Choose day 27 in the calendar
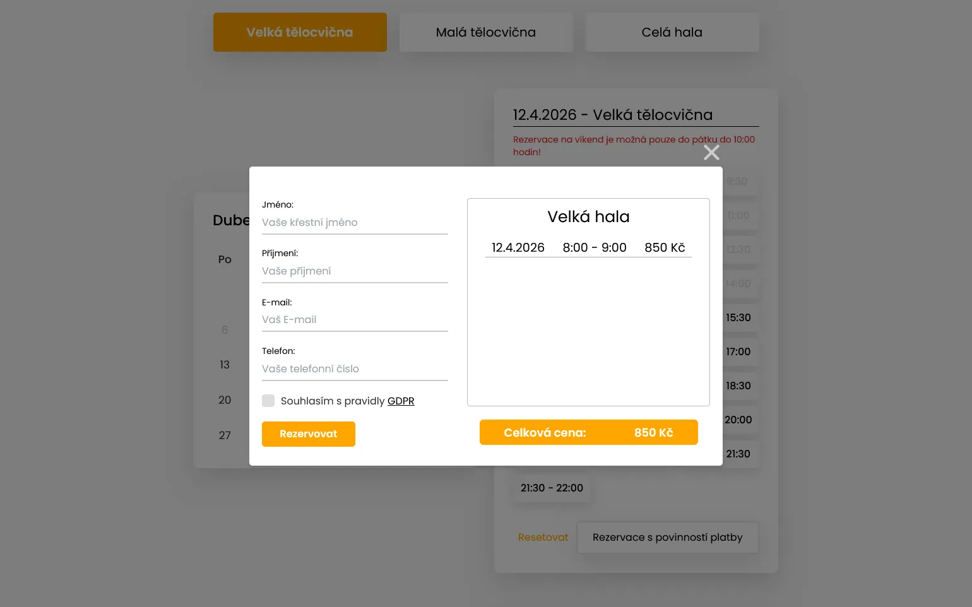Image resolution: width=972 pixels, height=607 pixels. pos(225,435)
